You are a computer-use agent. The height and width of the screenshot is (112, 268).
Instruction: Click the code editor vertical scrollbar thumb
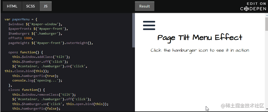coord(134,30)
